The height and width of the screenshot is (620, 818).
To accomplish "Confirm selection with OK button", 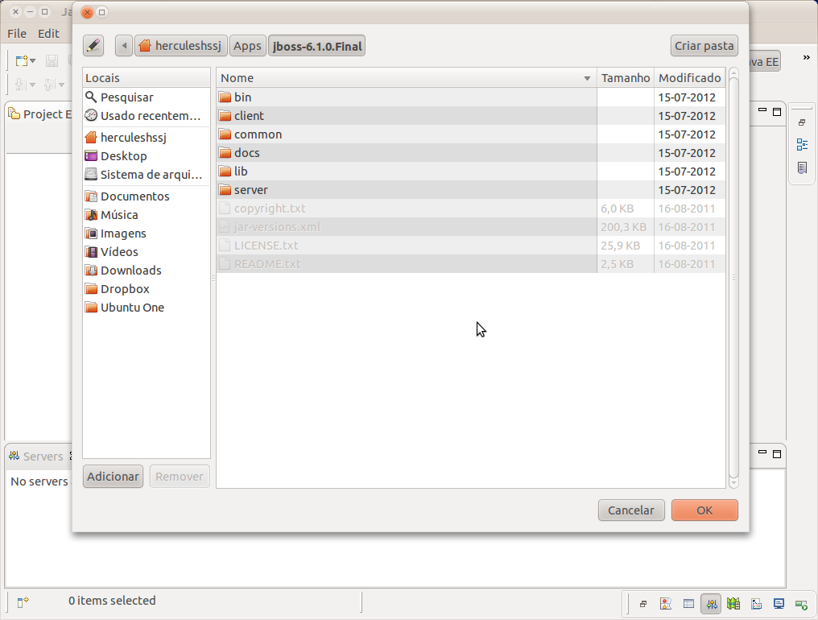I will (704, 510).
